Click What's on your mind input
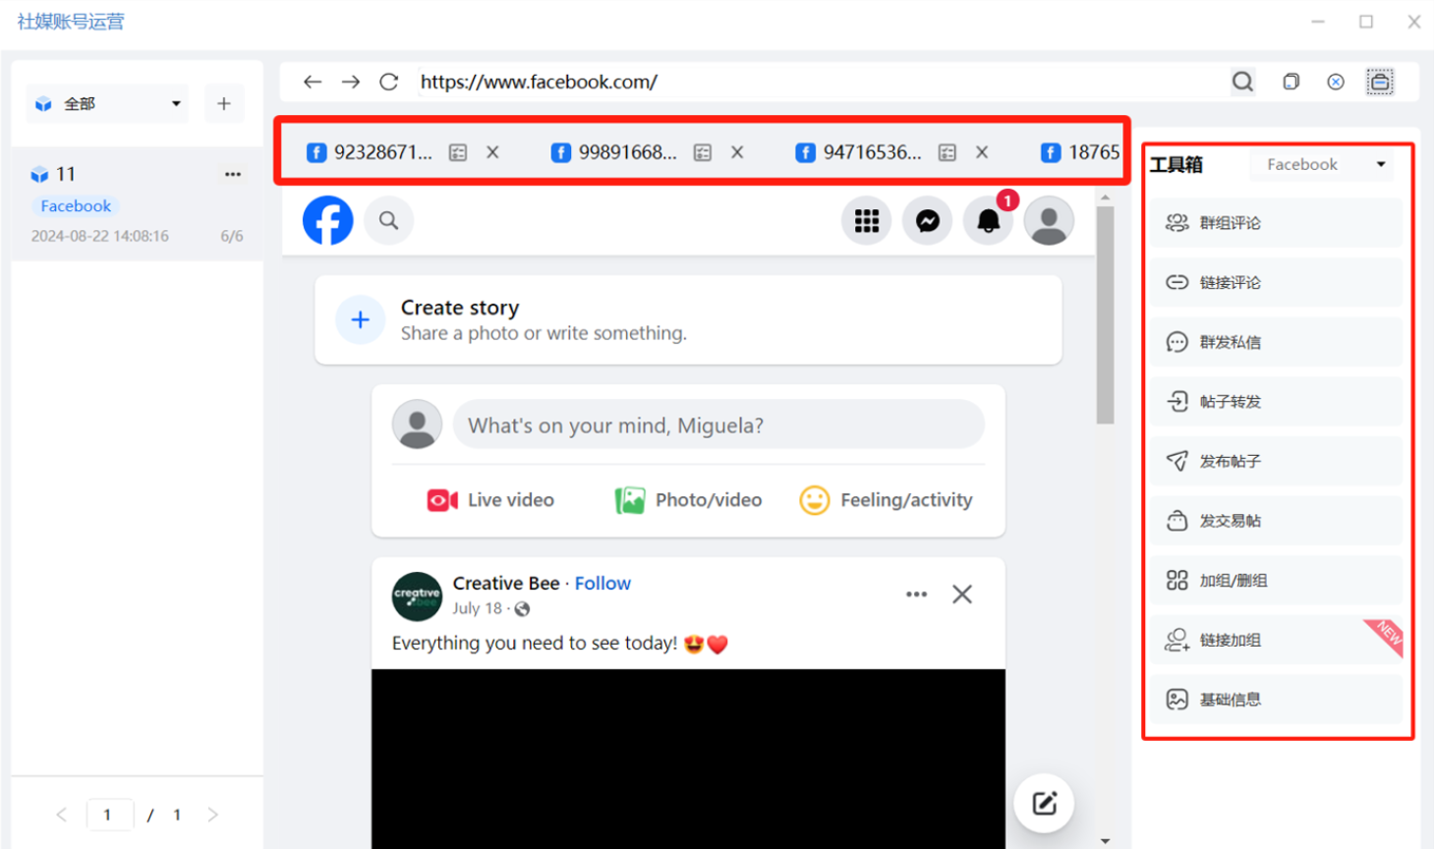Screen dimensions: 1434x849 click(718, 424)
